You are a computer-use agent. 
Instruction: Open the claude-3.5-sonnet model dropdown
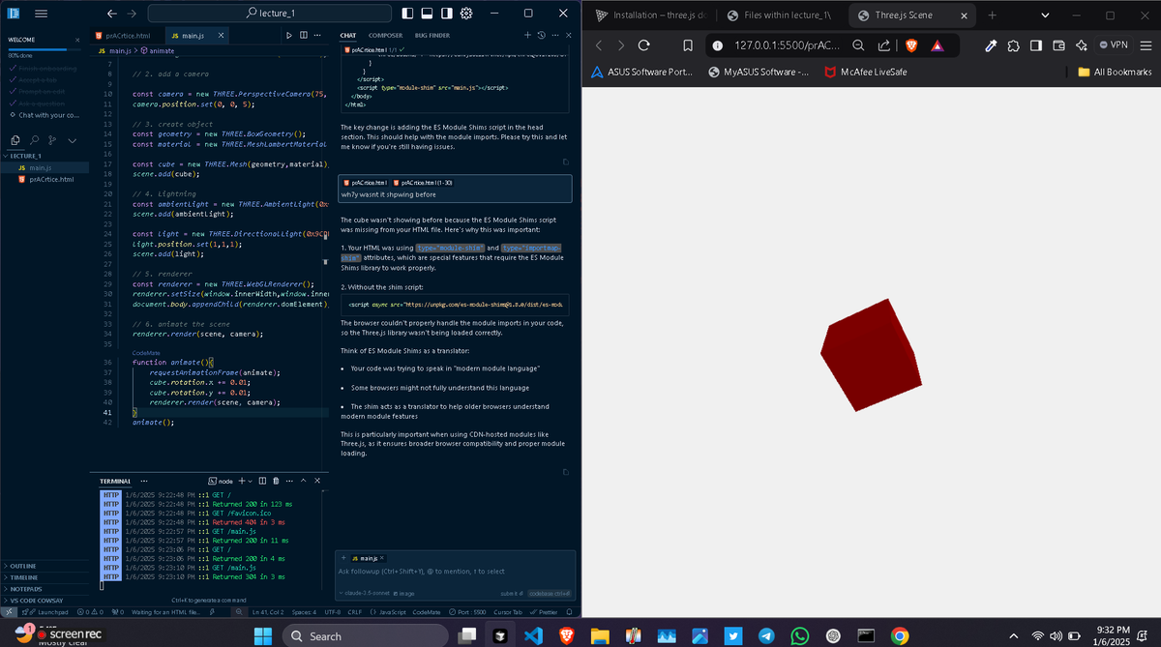click(x=366, y=593)
